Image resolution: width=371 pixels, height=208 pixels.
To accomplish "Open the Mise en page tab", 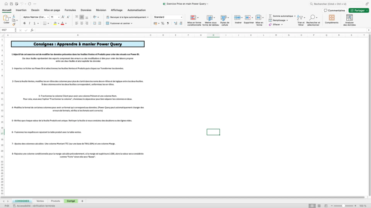I will pos(52,10).
